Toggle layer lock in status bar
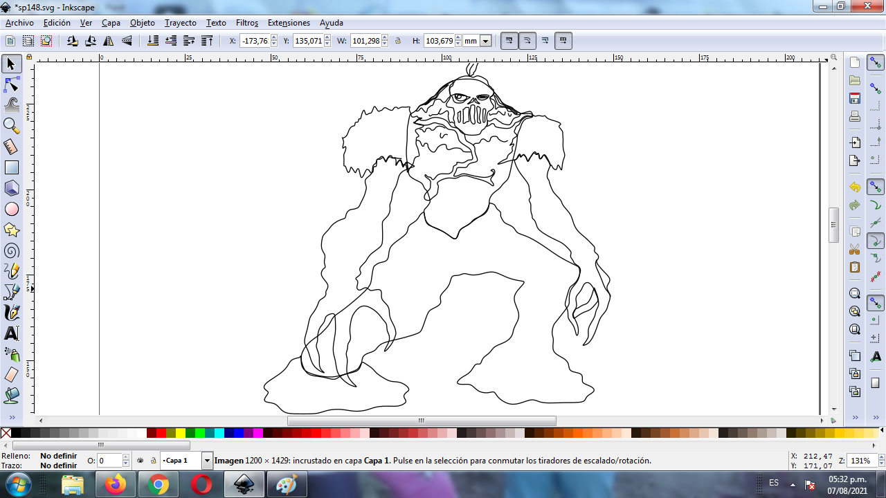The image size is (886, 498). [x=153, y=460]
